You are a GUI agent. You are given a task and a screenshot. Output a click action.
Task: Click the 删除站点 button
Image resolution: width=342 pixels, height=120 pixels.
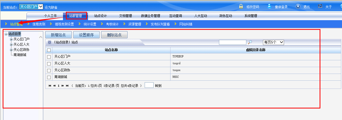click(114, 35)
